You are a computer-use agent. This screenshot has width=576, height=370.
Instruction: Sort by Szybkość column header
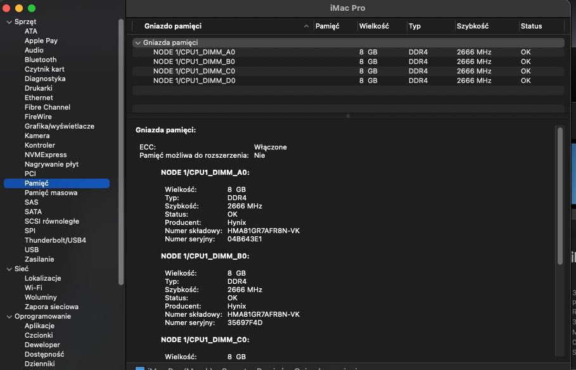pyautogui.click(x=473, y=26)
